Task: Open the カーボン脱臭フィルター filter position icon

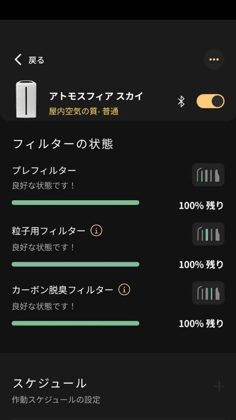Action: (208, 293)
